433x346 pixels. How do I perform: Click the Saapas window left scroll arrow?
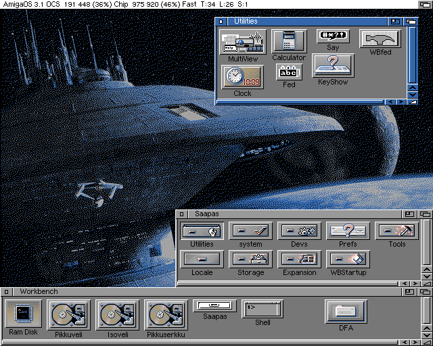405,284
